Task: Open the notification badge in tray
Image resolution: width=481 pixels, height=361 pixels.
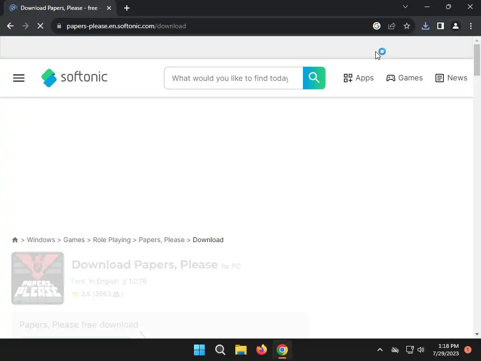Action: (x=468, y=350)
